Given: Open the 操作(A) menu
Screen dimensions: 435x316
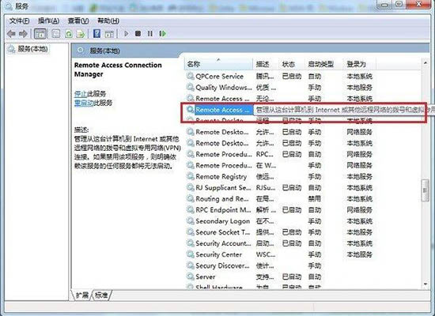Looking at the screenshot, I should pyautogui.click(x=48, y=21).
